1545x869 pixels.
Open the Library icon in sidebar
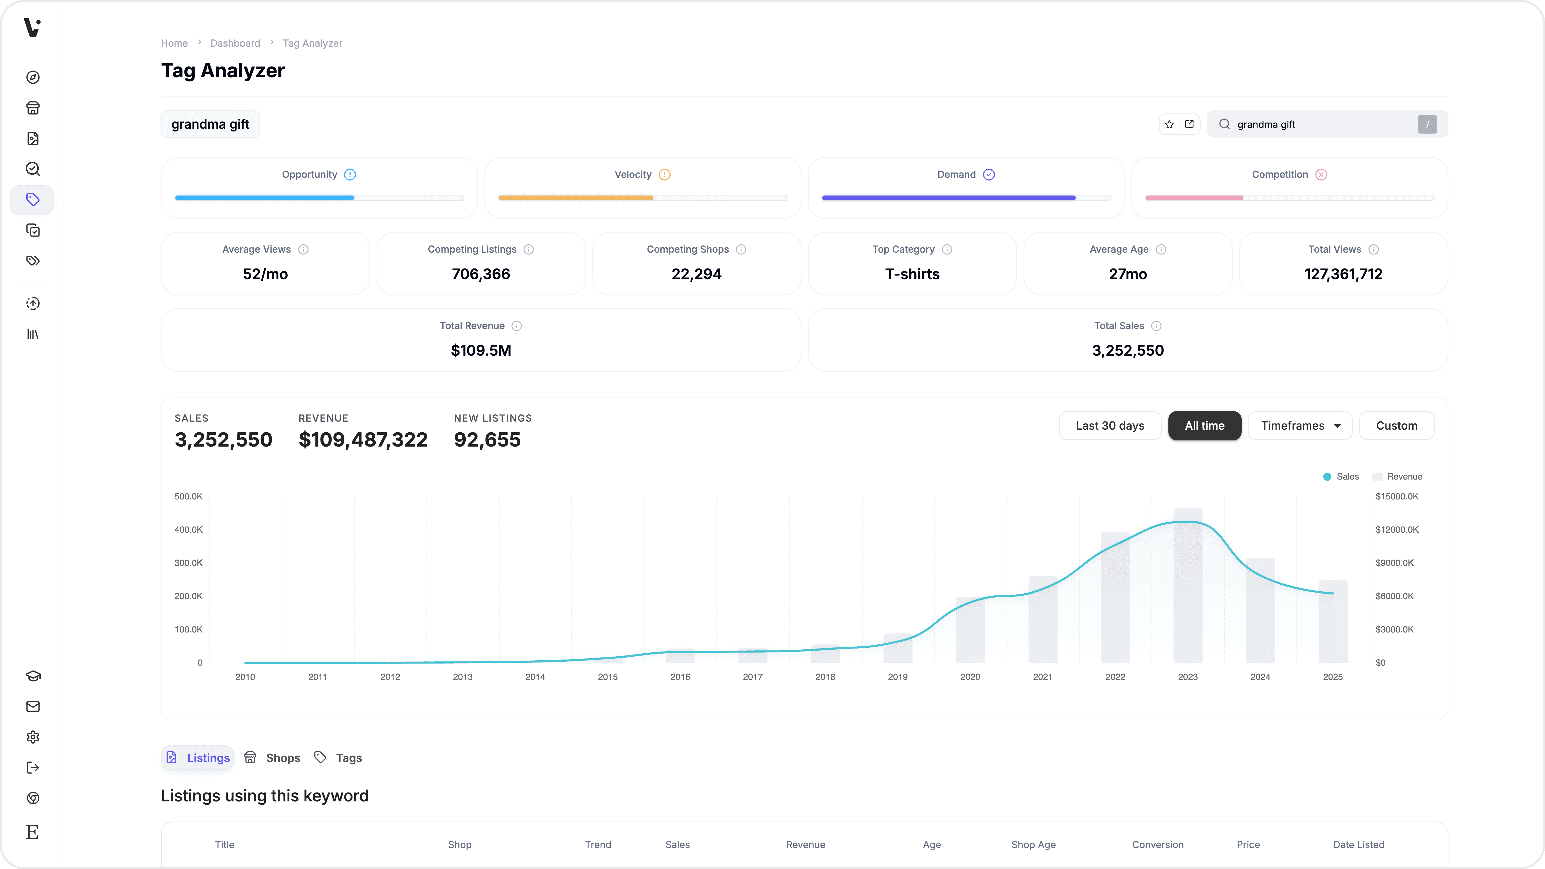[33, 334]
